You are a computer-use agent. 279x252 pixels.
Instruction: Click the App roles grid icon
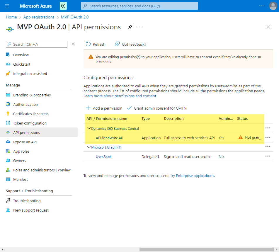point(8,151)
